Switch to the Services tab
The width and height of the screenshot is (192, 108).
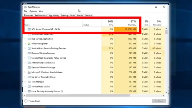[89, 15]
